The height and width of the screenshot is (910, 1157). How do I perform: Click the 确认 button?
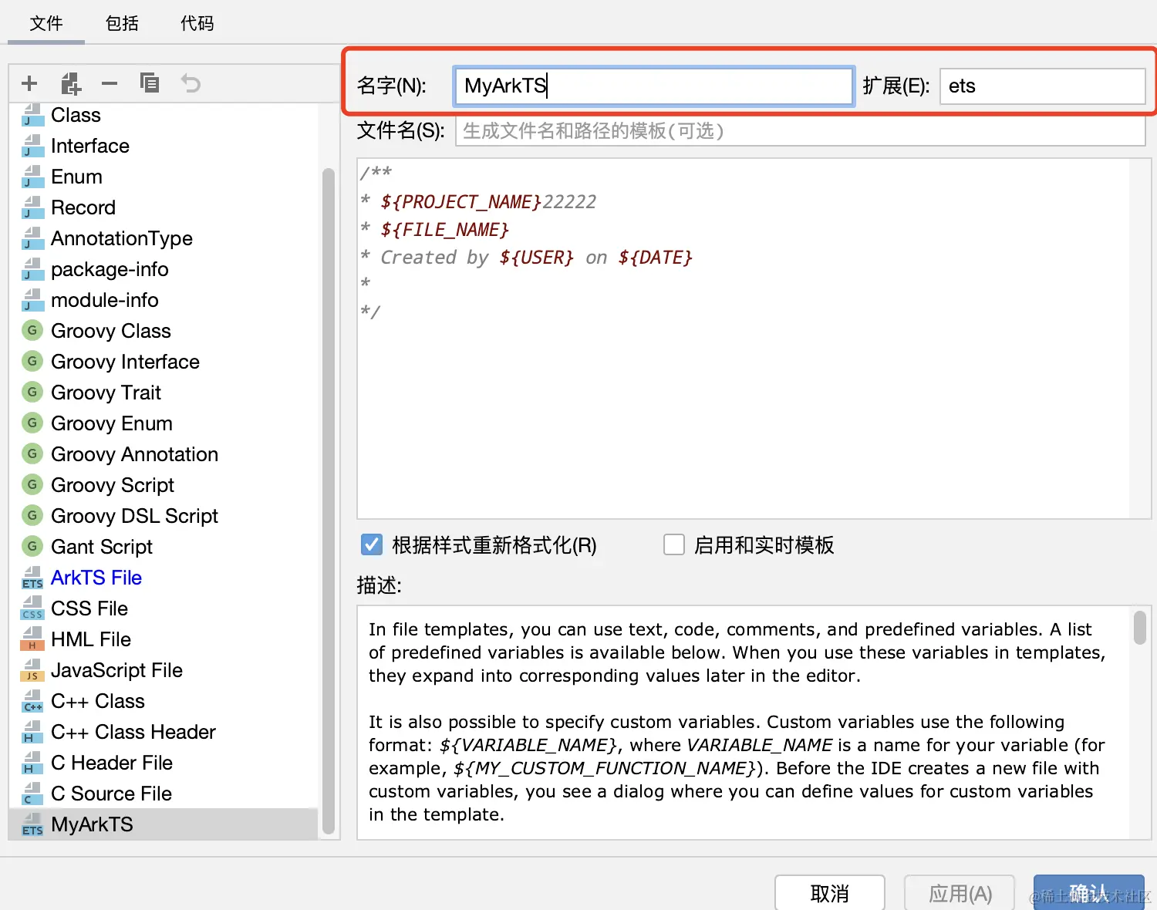pyautogui.click(x=1089, y=893)
